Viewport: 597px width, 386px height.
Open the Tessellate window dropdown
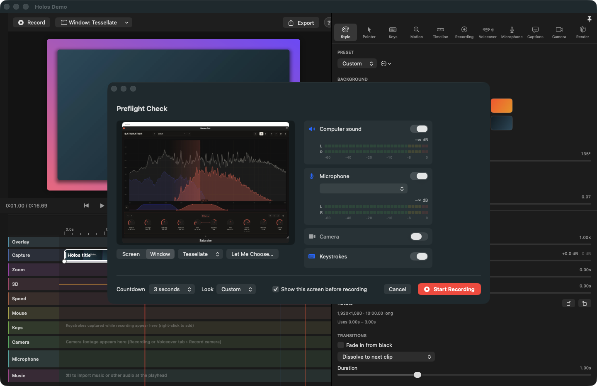click(x=200, y=254)
